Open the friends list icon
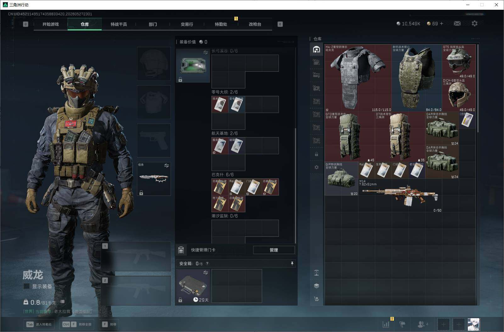 [x=423, y=324]
